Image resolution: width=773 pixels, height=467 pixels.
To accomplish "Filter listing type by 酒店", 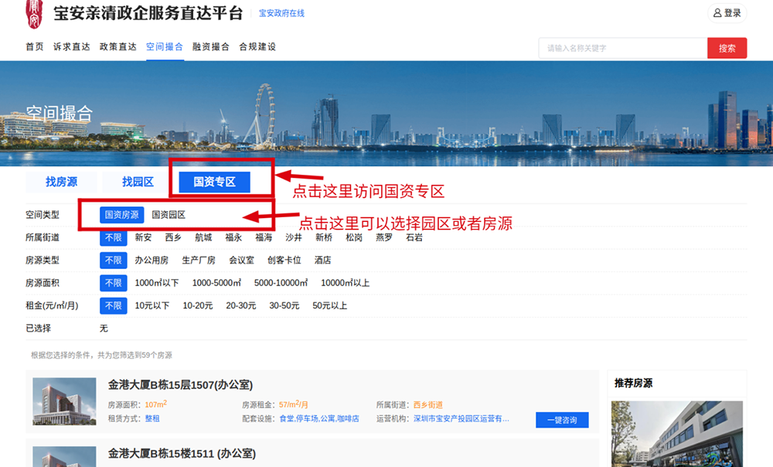I will tap(323, 261).
